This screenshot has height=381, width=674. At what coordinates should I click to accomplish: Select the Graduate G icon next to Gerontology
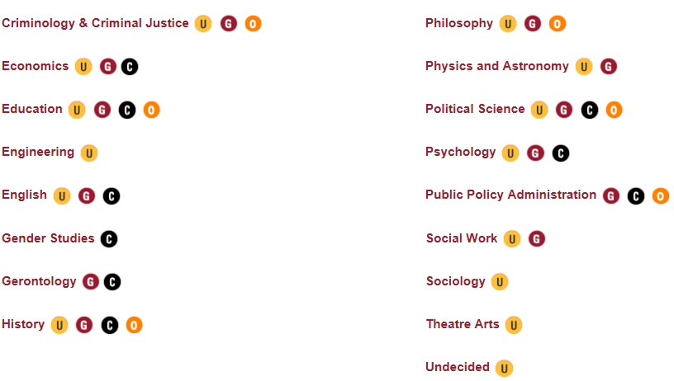point(90,282)
